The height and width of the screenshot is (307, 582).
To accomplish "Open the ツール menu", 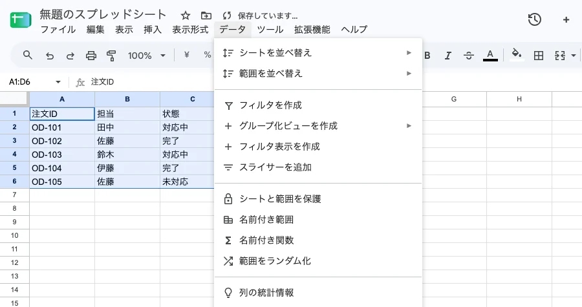I will click(x=270, y=29).
